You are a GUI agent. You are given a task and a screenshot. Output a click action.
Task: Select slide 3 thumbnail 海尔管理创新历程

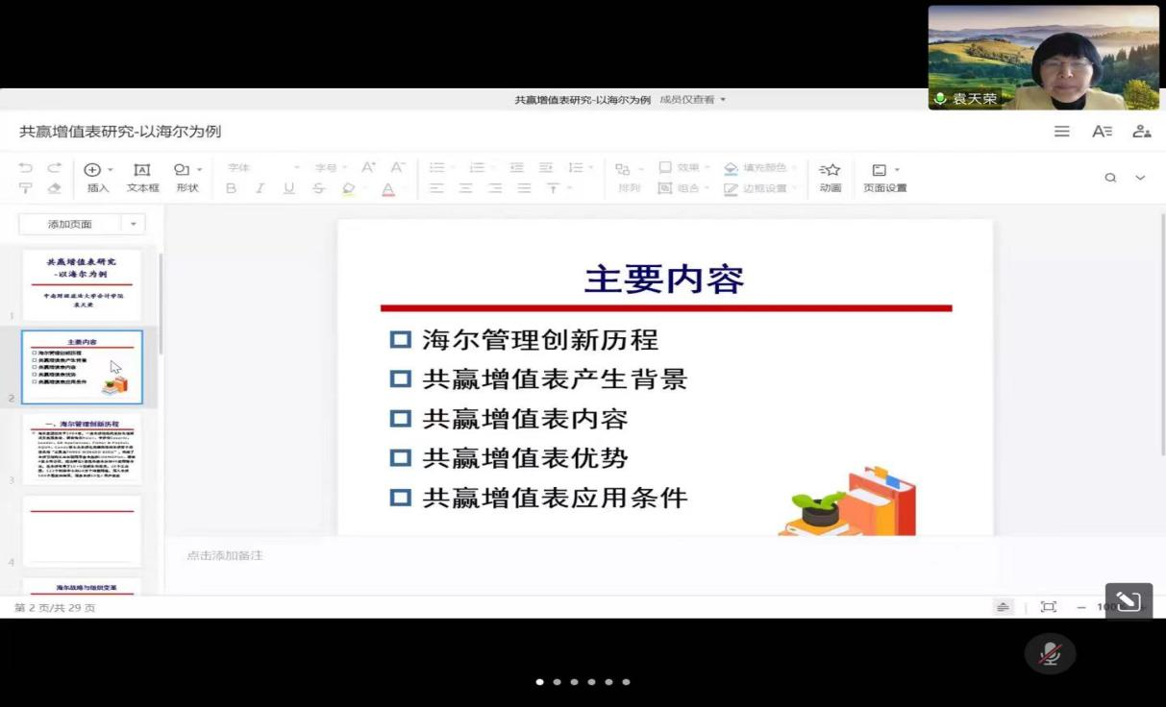point(82,449)
